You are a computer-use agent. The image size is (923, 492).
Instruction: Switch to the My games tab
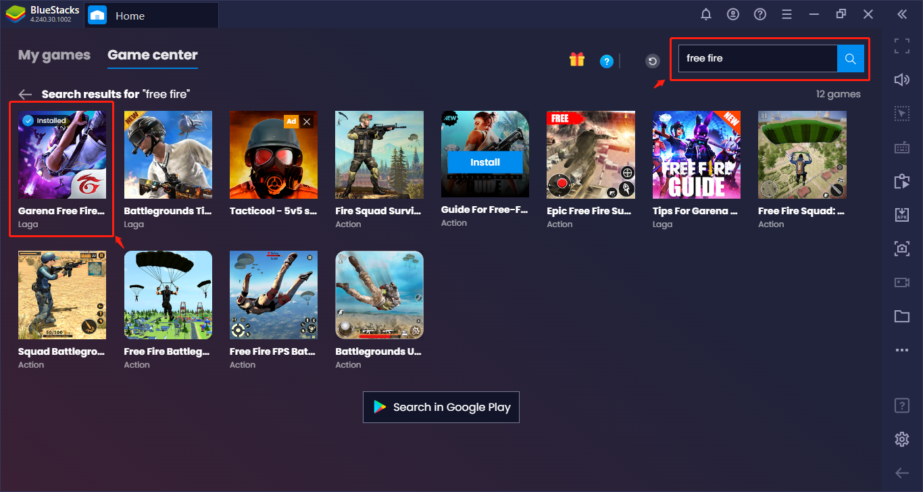pos(54,55)
